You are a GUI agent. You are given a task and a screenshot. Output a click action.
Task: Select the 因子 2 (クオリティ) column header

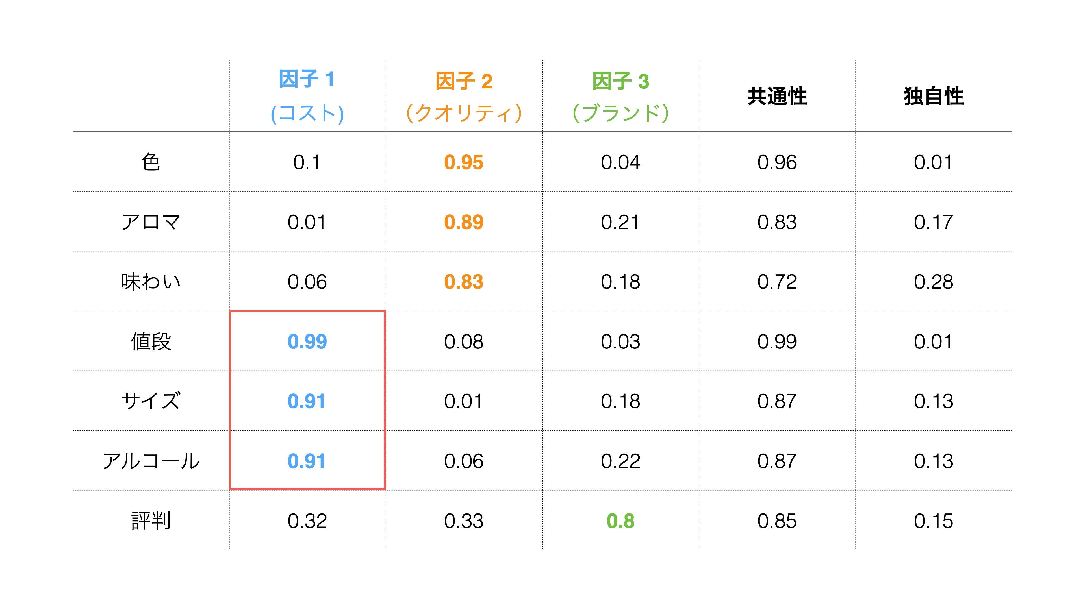point(464,96)
